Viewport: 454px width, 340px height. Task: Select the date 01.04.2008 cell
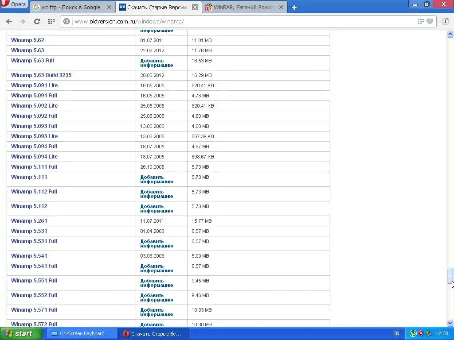(152, 231)
